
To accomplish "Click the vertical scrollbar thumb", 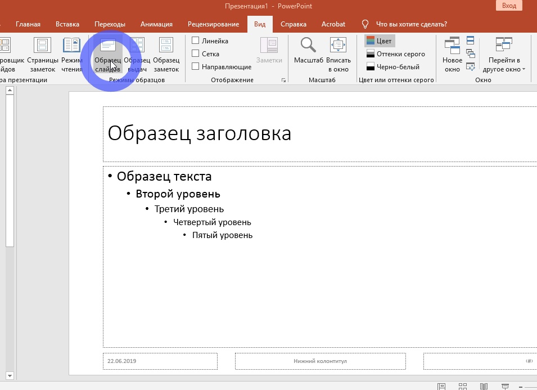I will tap(10, 171).
